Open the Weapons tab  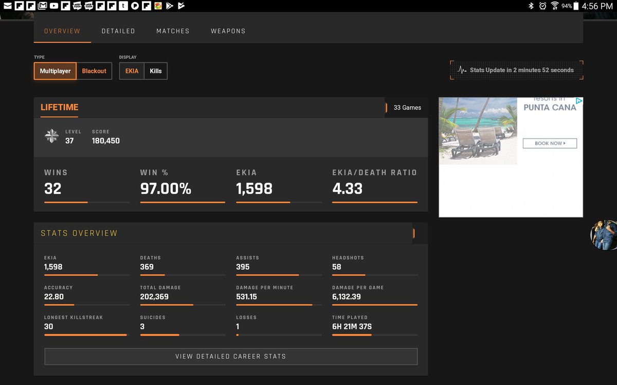click(x=228, y=31)
